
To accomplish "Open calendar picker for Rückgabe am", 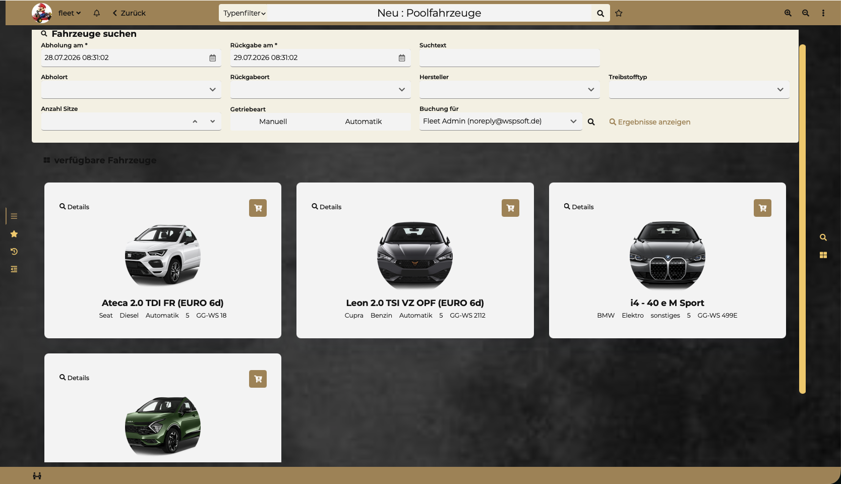I will pos(402,58).
